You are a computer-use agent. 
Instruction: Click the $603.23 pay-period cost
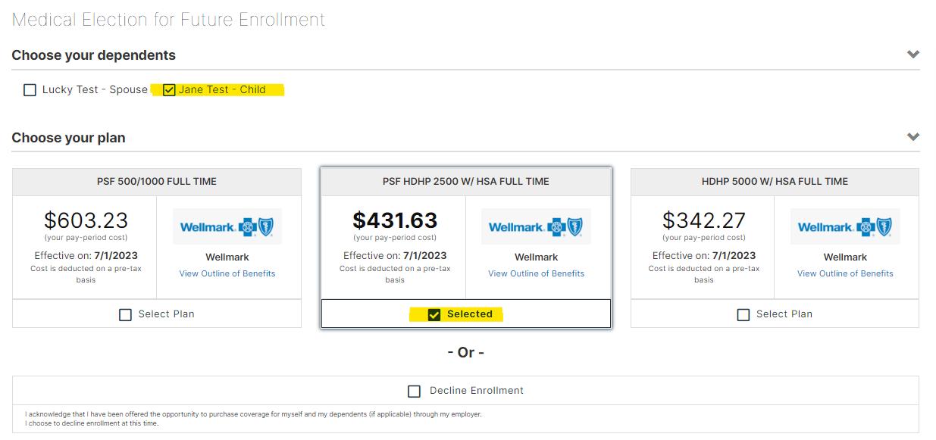[x=86, y=220]
